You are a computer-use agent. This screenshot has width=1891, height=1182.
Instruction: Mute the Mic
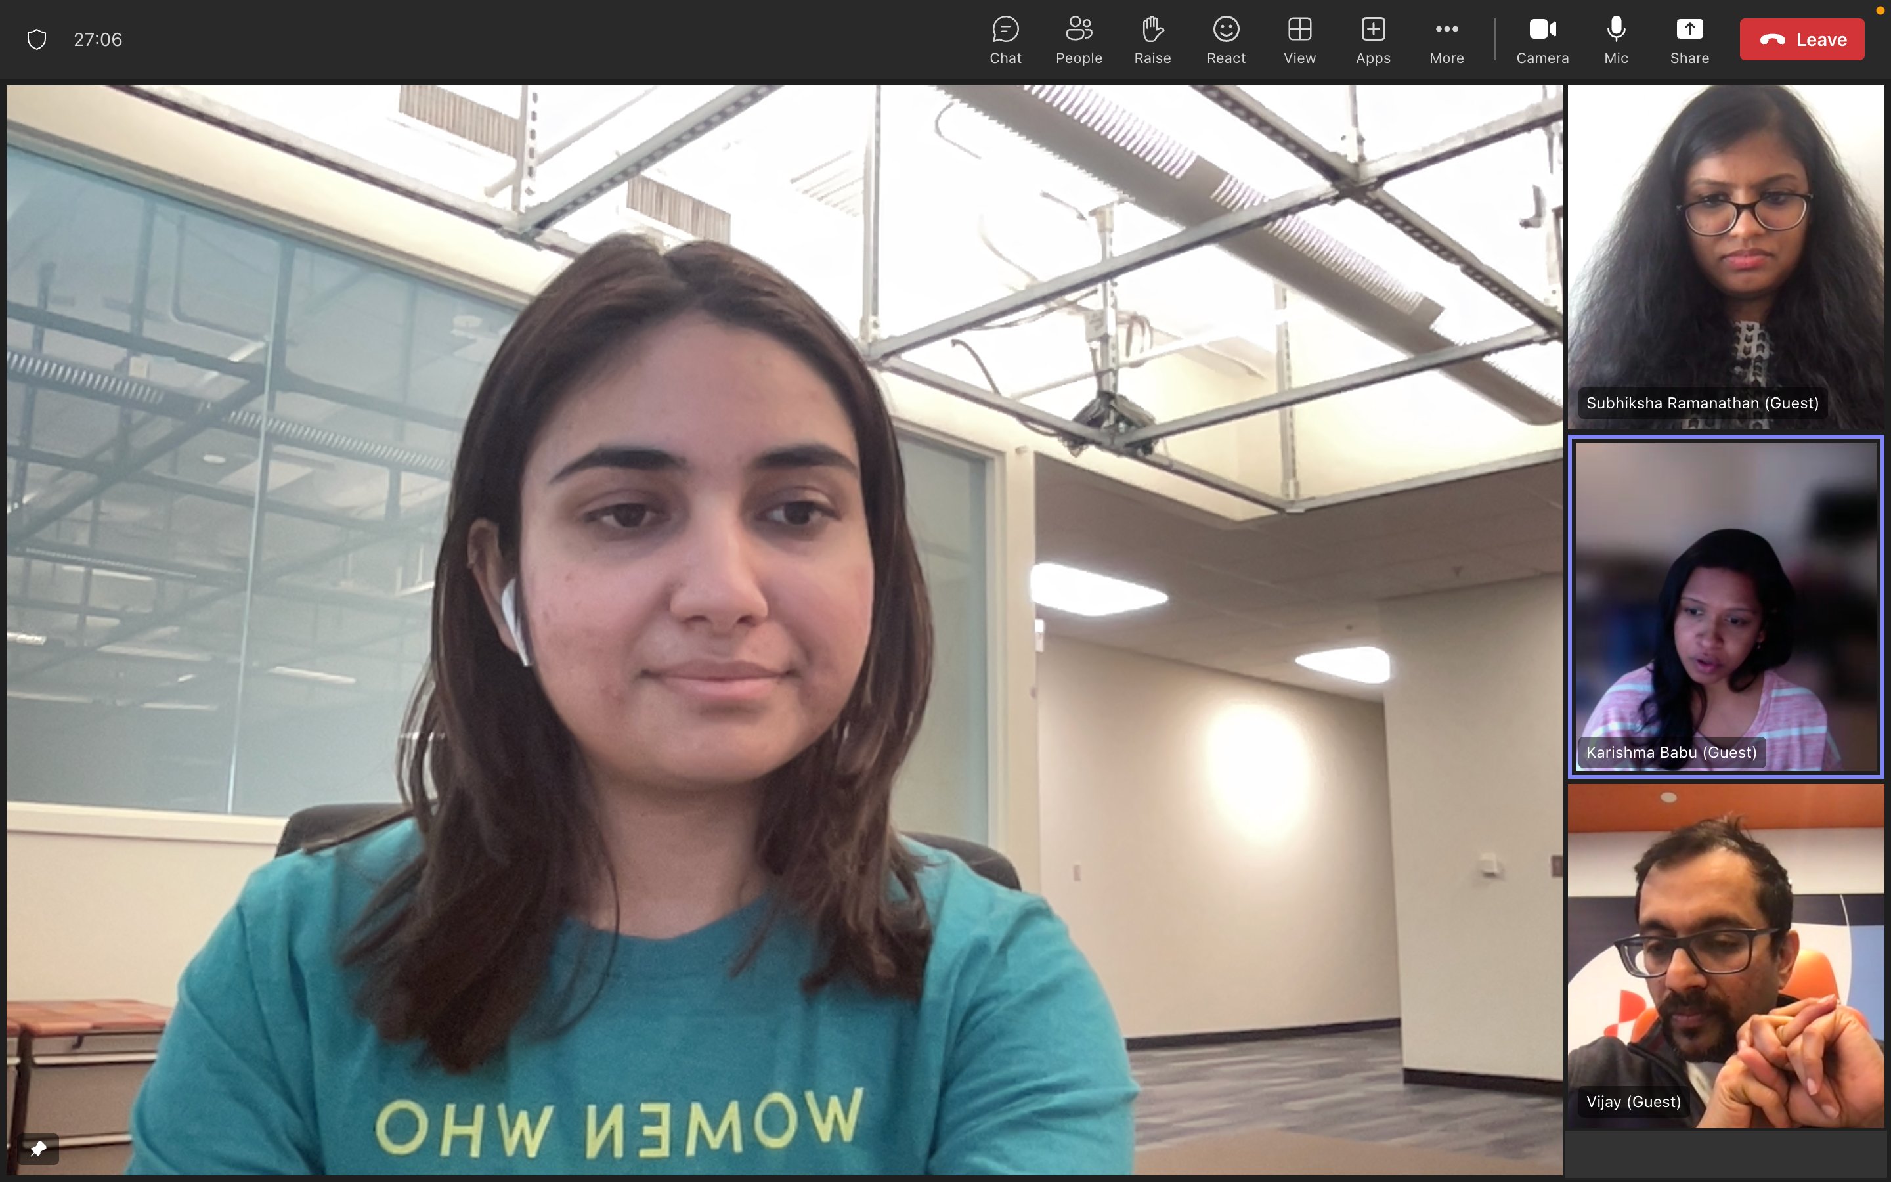point(1615,40)
